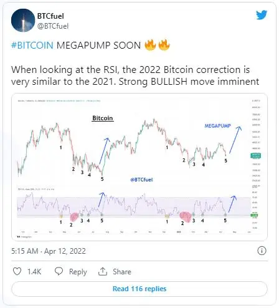Click the 1.4K likes count
The height and width of the screenshot is (308, 279).
34,272
